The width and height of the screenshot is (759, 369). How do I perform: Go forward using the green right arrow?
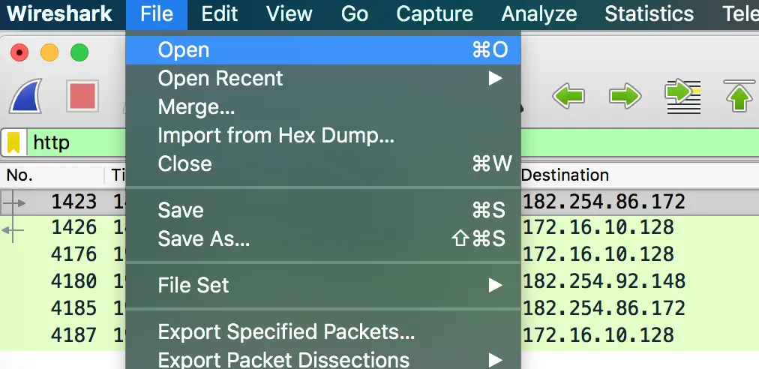[625, 96]
